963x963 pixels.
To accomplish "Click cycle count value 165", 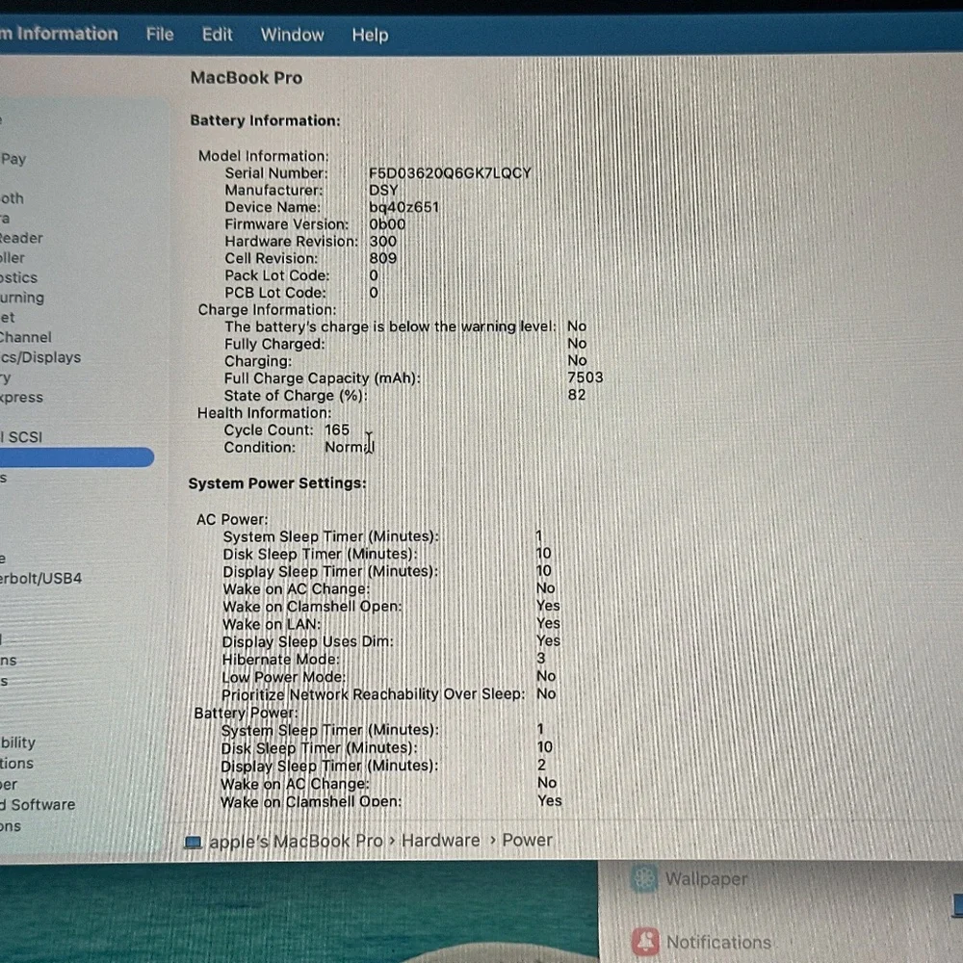I will (336, 429).
